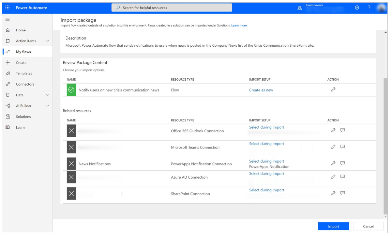
Task: Expand the Data menu chevron
Action: 48,95
